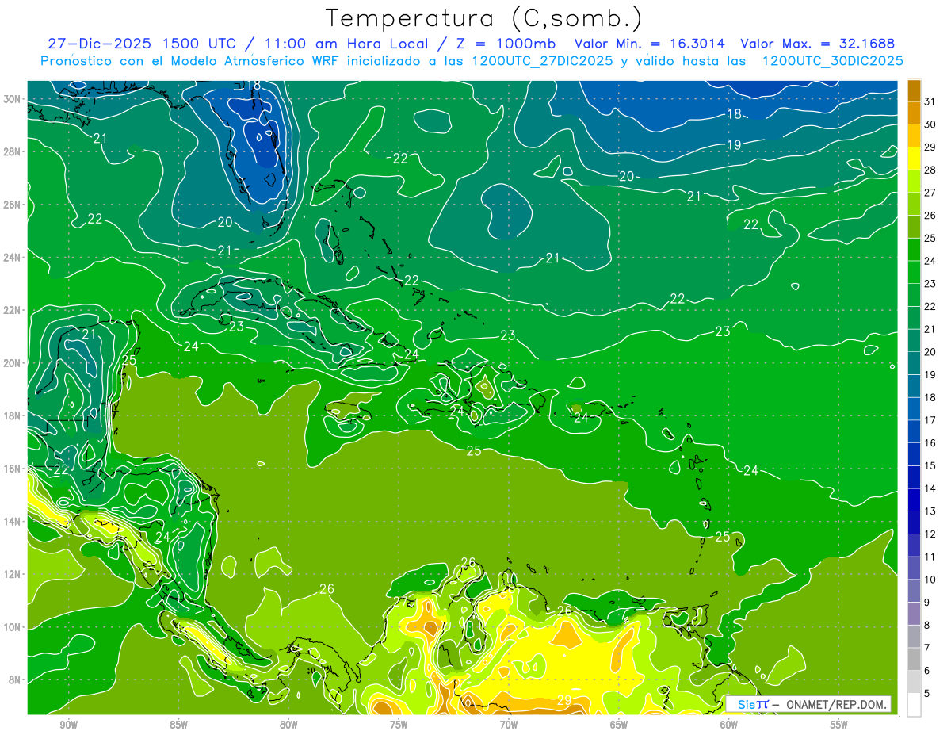Click color legend value '15'
Viewport: 951px width, 735px height.
click(x=930, y=465)
